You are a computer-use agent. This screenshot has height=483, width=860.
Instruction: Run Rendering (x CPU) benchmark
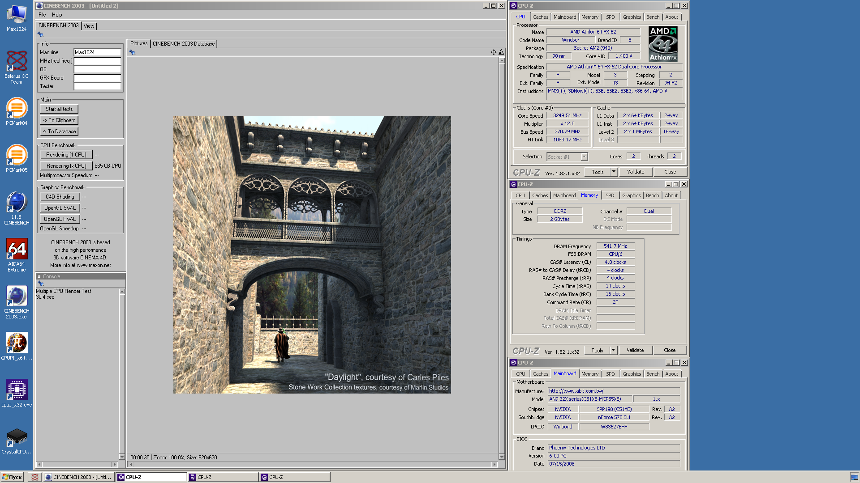tap(66, 166)
